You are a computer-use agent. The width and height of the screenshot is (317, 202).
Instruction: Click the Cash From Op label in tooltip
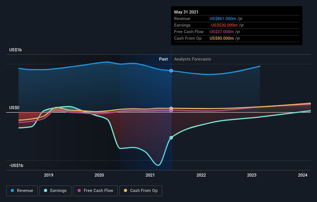[x=188, y=38]
